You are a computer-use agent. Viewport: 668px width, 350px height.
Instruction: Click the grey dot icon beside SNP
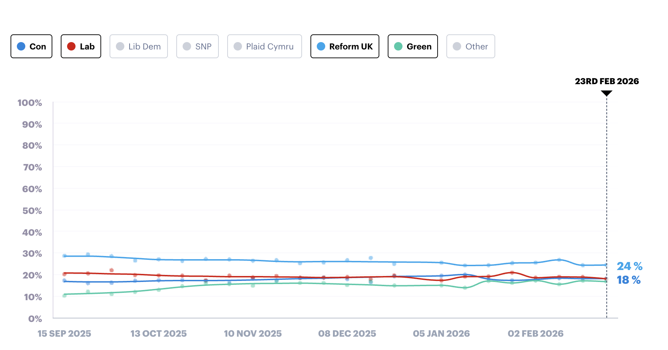point(187,46)
